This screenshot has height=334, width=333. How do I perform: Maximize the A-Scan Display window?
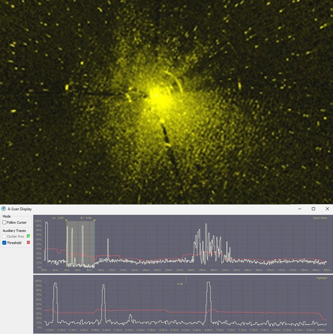pos(313,209)
